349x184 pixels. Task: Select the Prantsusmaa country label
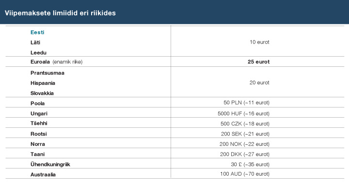[48, 73]
